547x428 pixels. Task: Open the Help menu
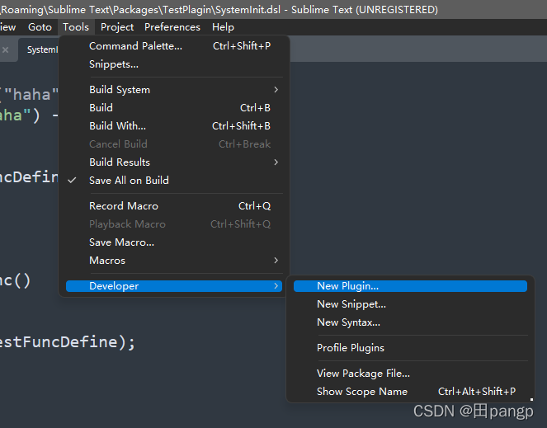click(x=223, y=27)
